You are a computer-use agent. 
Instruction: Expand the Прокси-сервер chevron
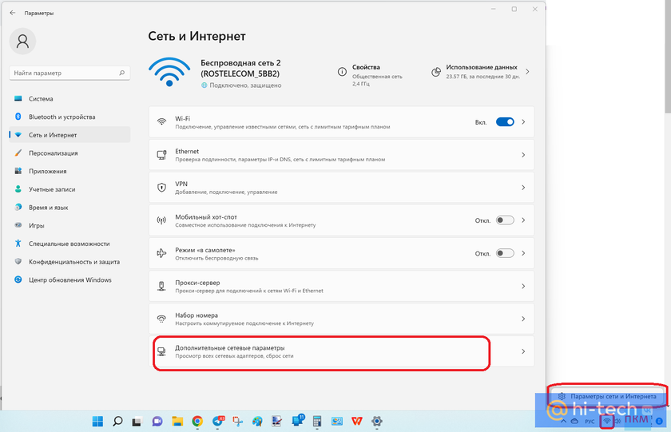click(523, 286)
